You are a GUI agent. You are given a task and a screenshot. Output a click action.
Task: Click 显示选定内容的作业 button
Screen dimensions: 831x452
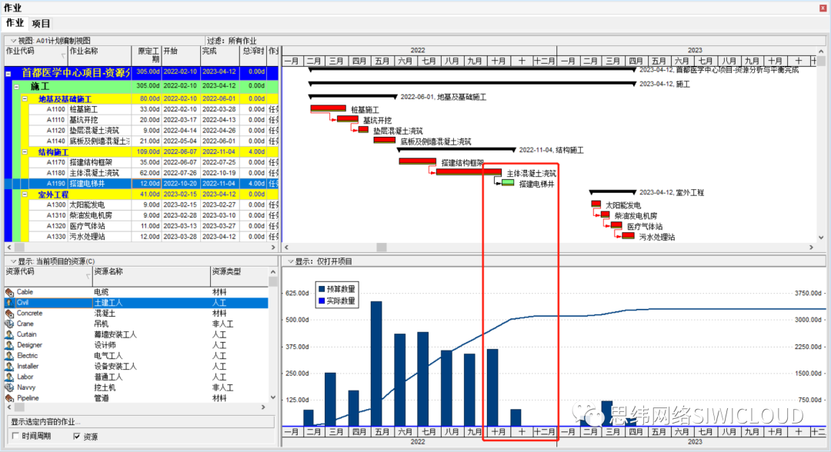pyautogui.click(x=142, y=422)
